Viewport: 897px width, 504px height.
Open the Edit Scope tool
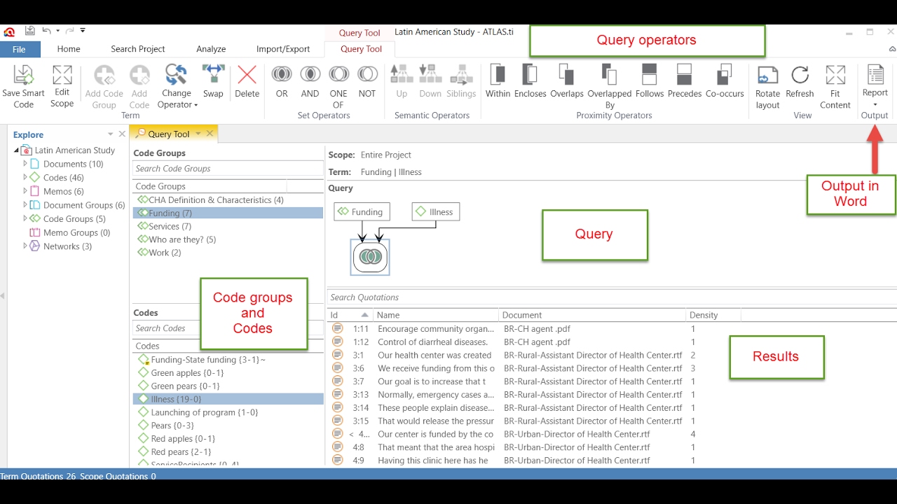62,86
